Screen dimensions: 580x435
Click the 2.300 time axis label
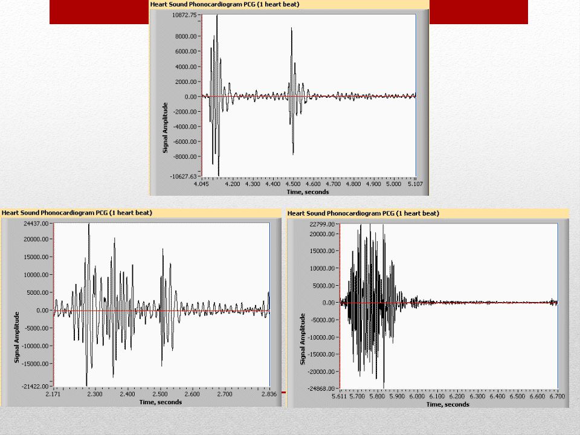pyautogui.click(x=95, y=394)
